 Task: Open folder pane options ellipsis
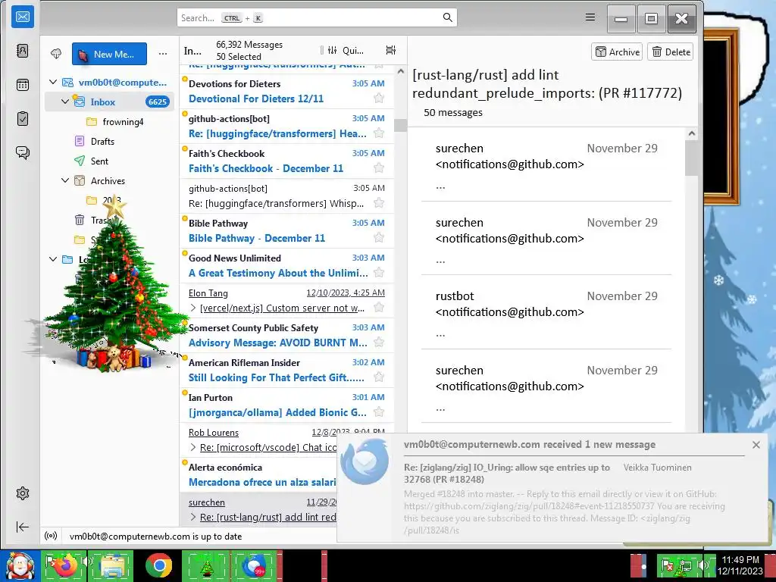pyautogui.click(x=163, y=54)
